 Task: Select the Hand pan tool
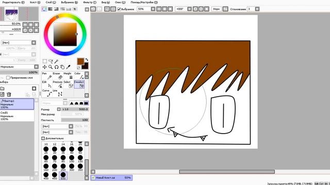click(62, 67)
